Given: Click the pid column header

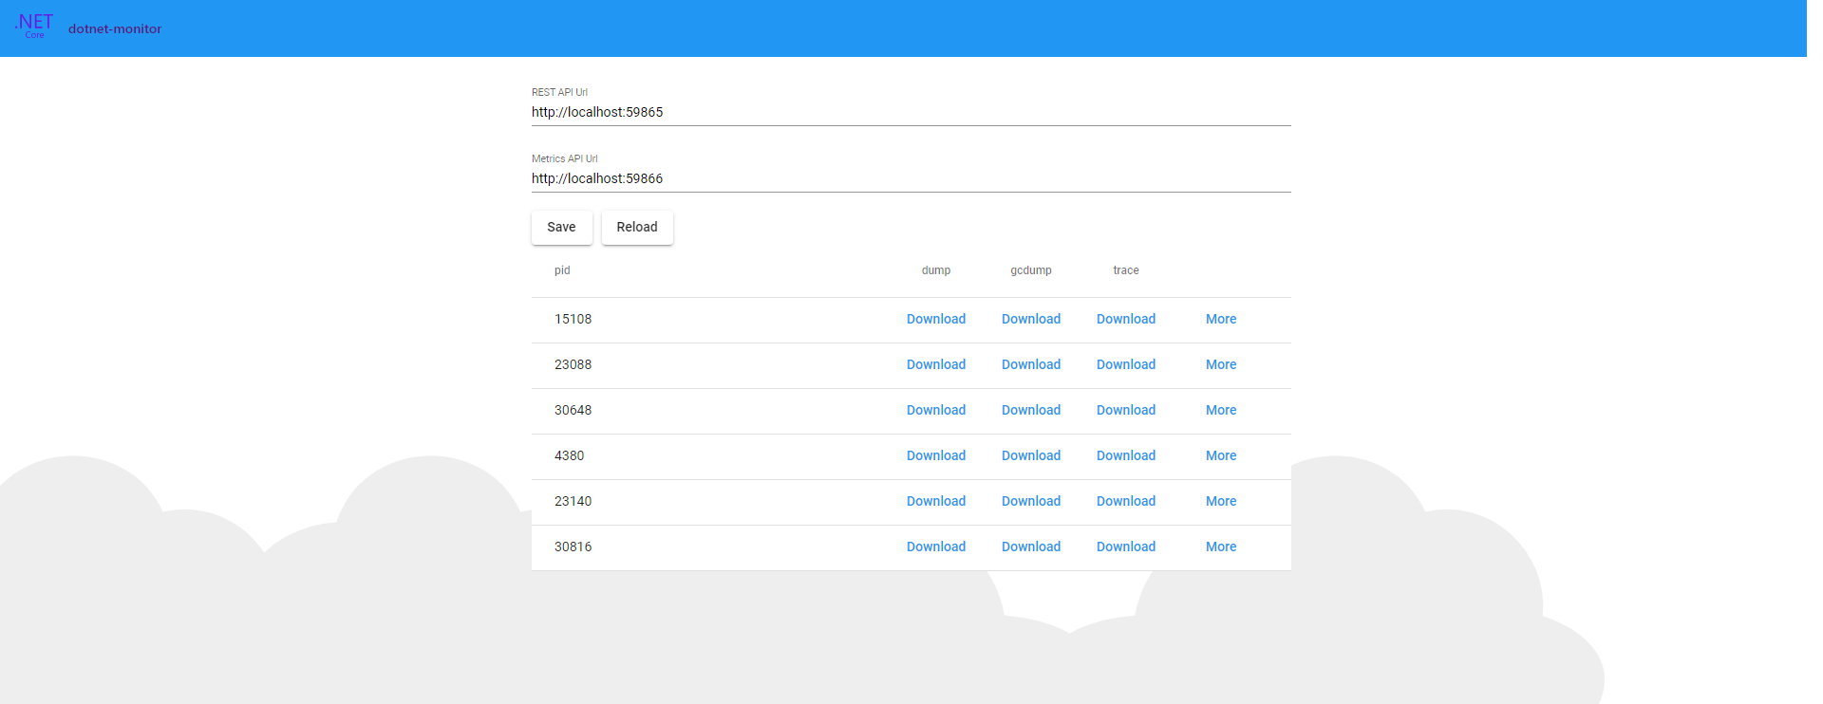Looking at the screenshot, I should (562, 271).
